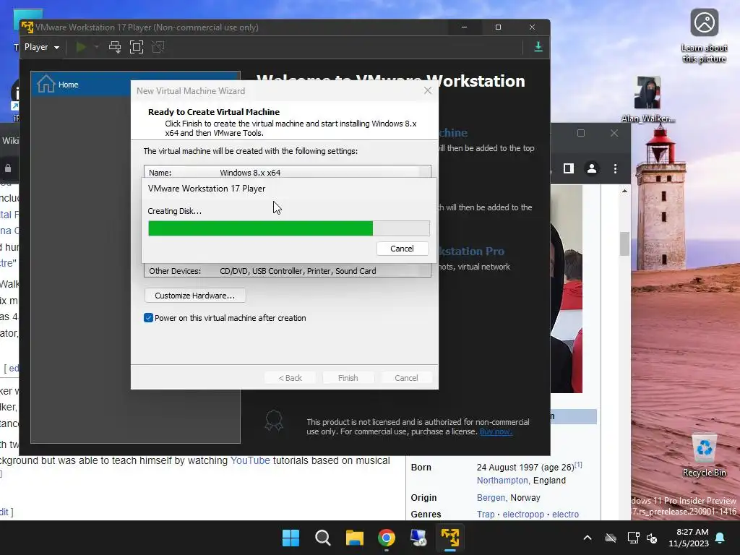
Task: Click the Trap genre link
Action: click(x=486, y=515)
